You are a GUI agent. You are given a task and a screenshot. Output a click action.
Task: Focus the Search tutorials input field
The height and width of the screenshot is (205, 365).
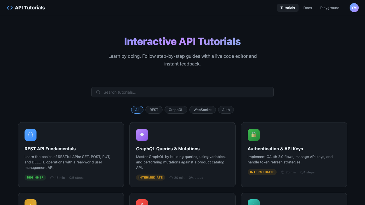point(185,92)
